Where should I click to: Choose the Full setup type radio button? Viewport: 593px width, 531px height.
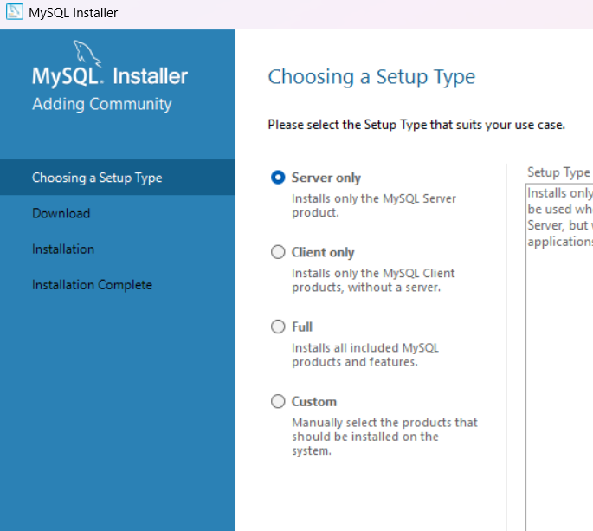tap(278, 327)
